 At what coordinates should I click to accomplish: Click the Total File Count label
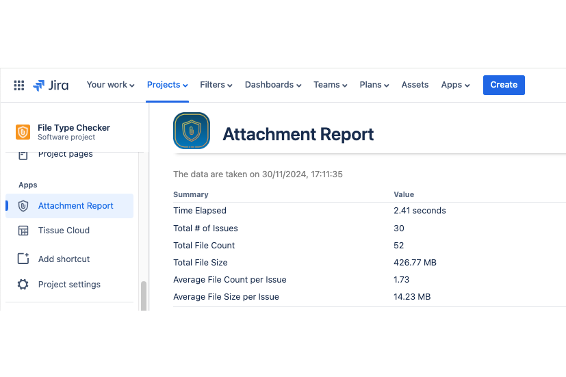coord(204,246)
